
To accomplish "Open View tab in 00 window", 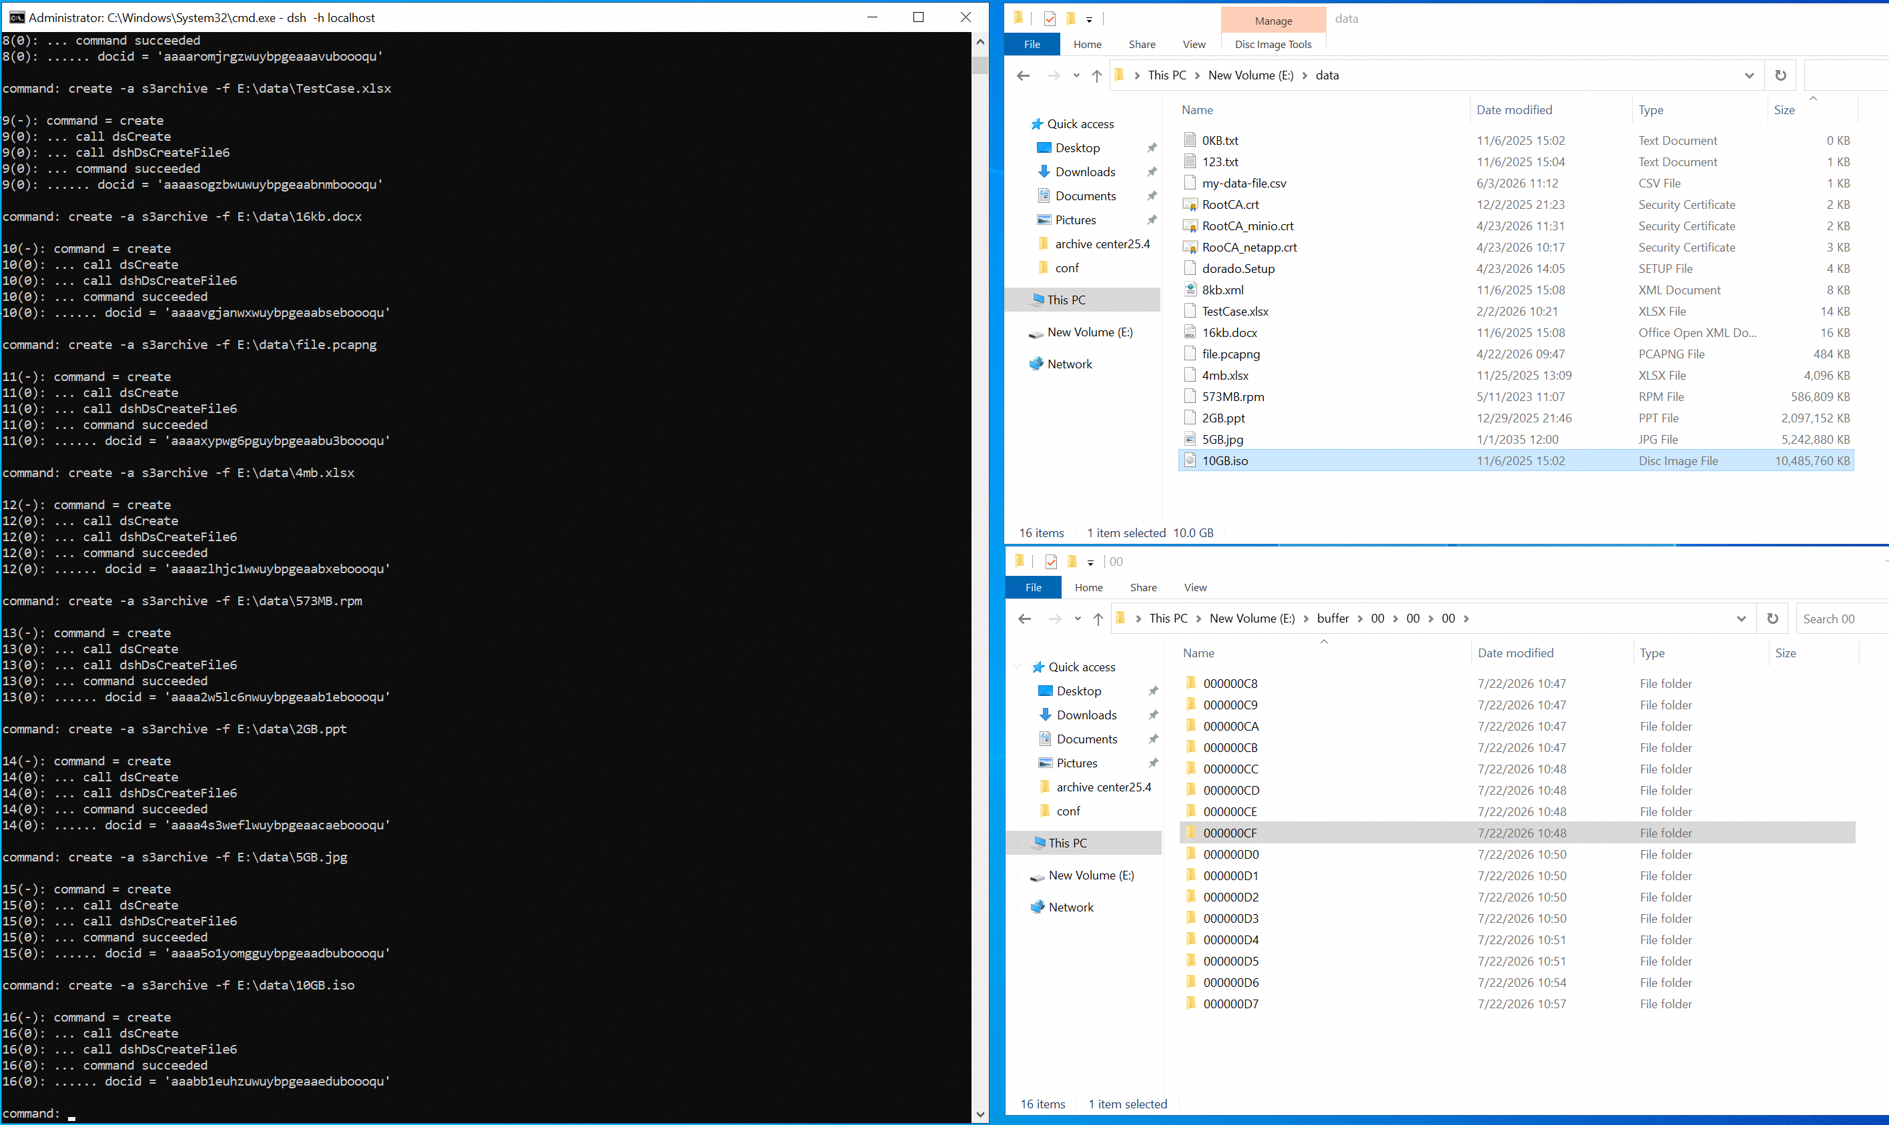I will 1196,587.
